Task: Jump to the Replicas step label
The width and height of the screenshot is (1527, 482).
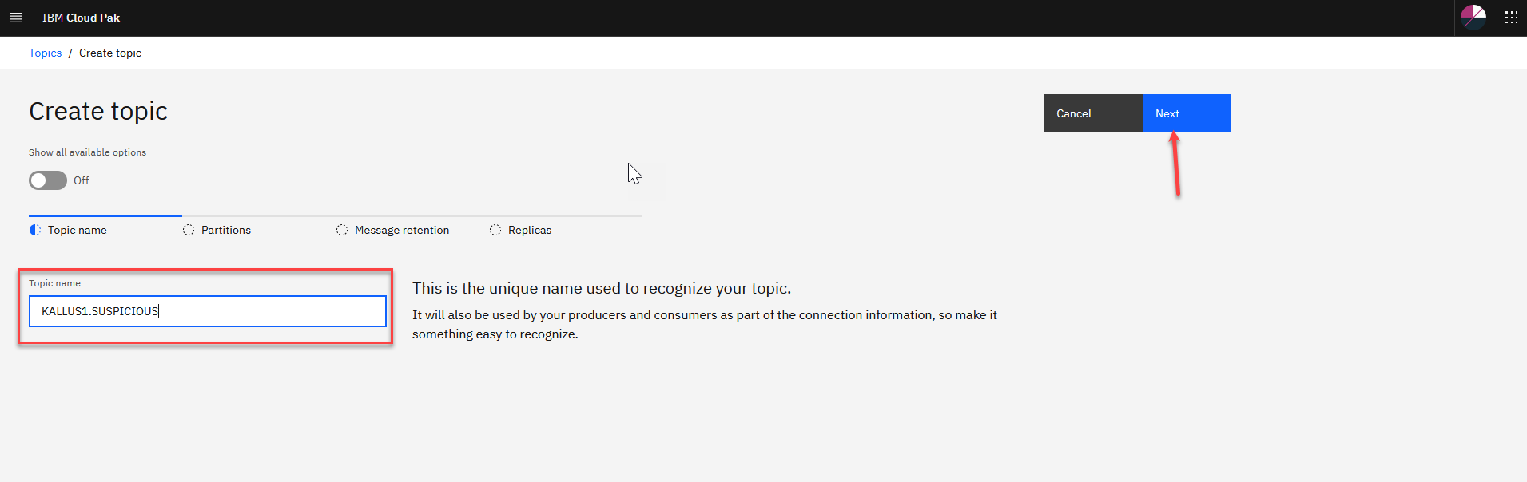Action: (x=530, y=230)
